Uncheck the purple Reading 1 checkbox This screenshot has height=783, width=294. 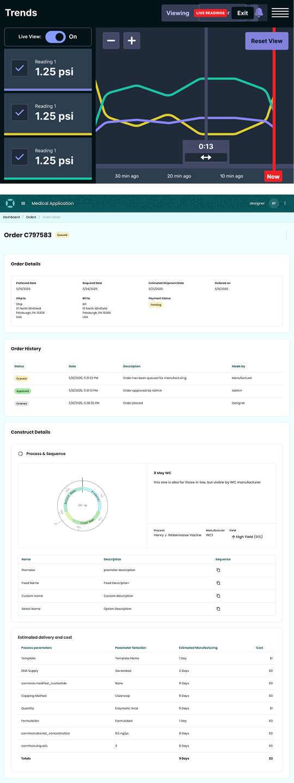[x=20, y=68]
